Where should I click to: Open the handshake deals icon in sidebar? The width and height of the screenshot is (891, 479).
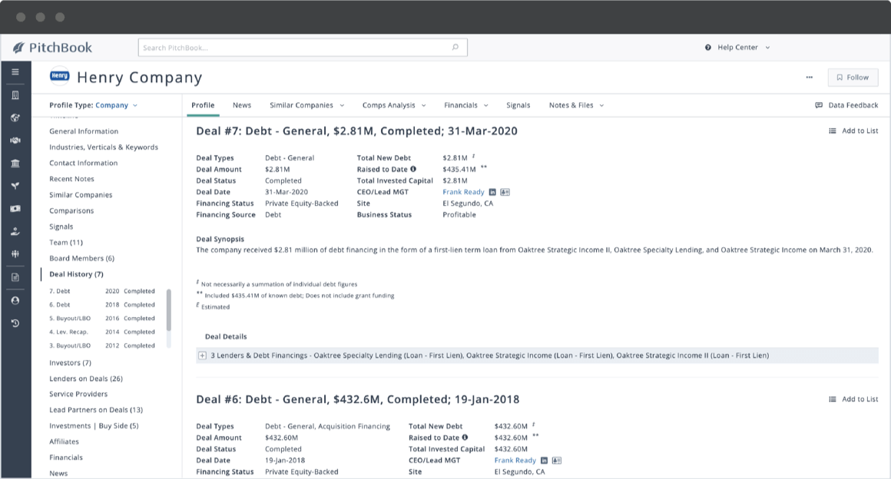point(15,140)
